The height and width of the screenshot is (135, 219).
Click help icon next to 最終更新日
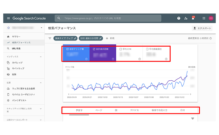(211, 38)
